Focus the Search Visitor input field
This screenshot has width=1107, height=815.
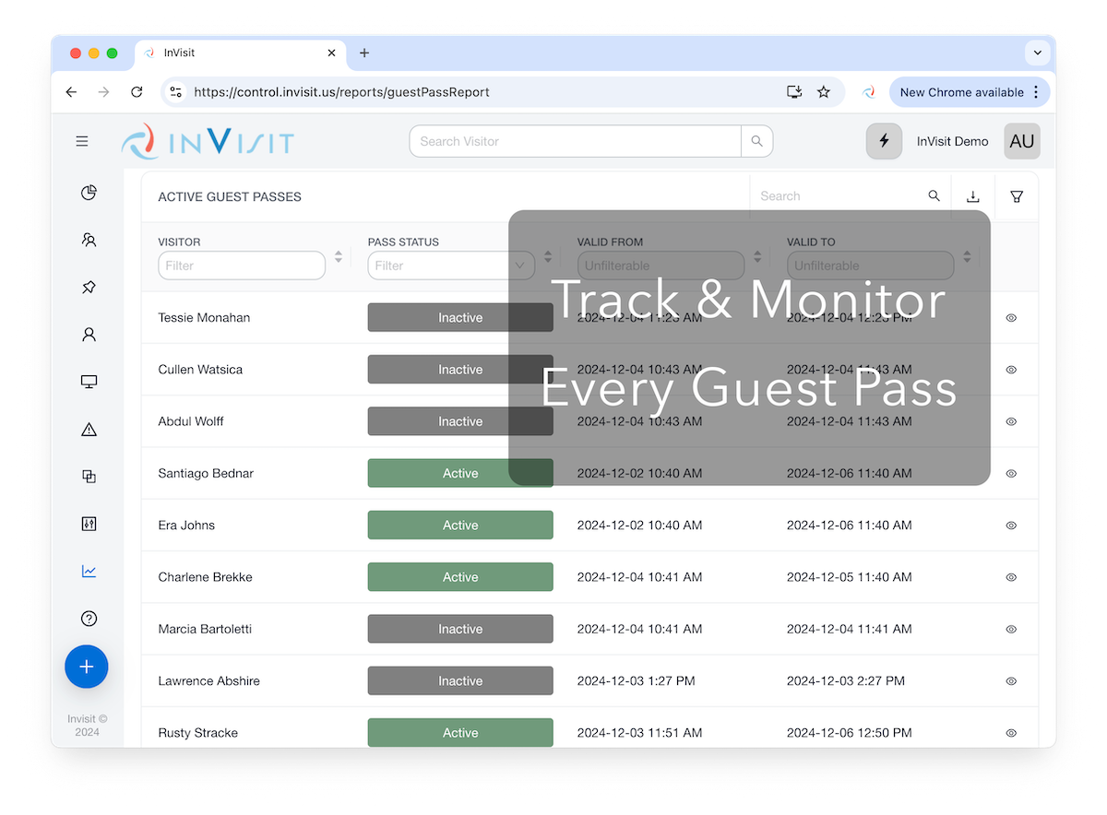(x=575, y=141)
